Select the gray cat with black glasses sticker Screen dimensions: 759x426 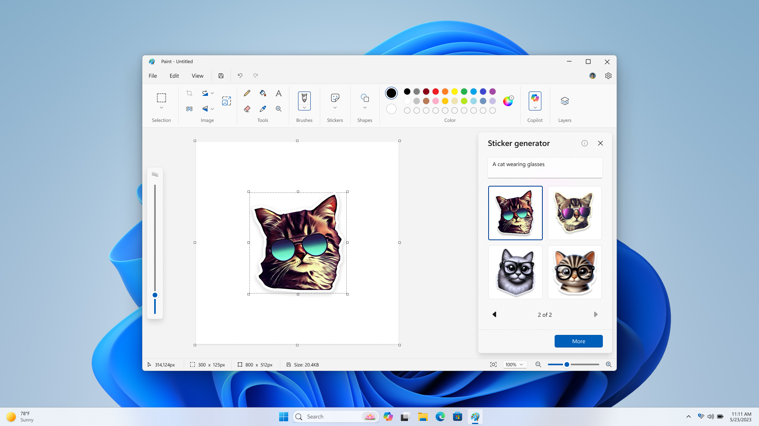(515, 272)
